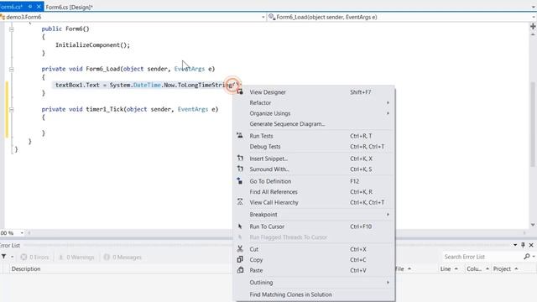Image resolution: width=537 pixels, height=302 pixels.
Task: Open the demo3.Form6 class dropdown
Action: pyautogui.click(x=263, y=17)
